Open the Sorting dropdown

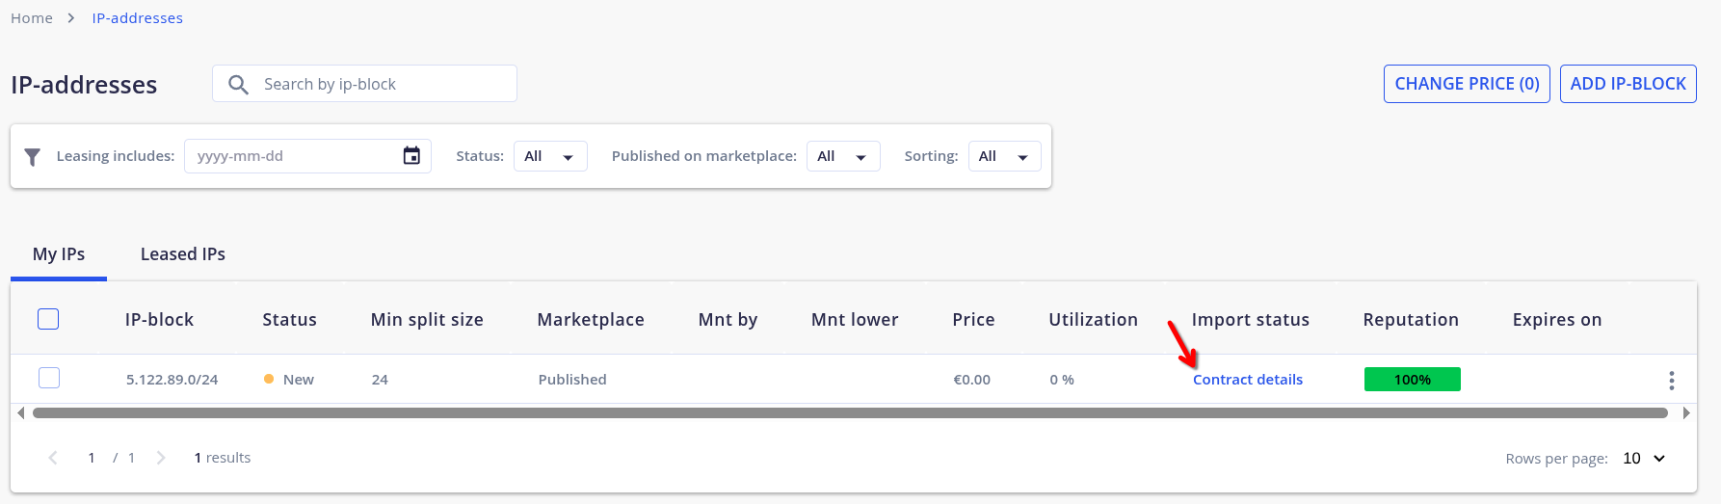pos(1004,156)
